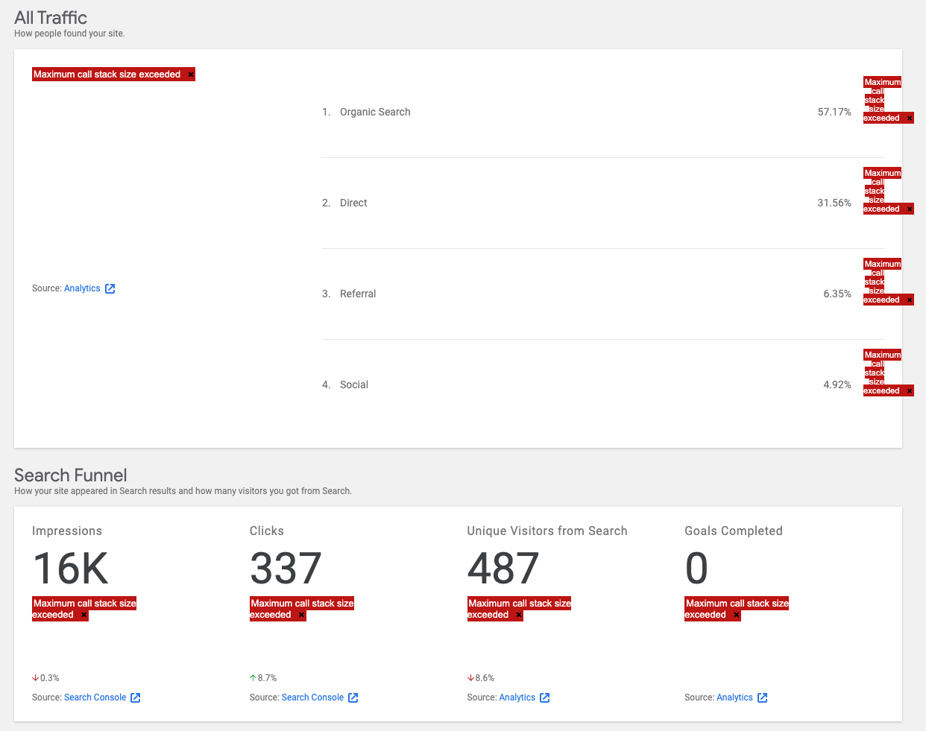
Task: Dismiss the error badge beside Direct's percentage
Action: pyautogui.click(x=908, y=209)
